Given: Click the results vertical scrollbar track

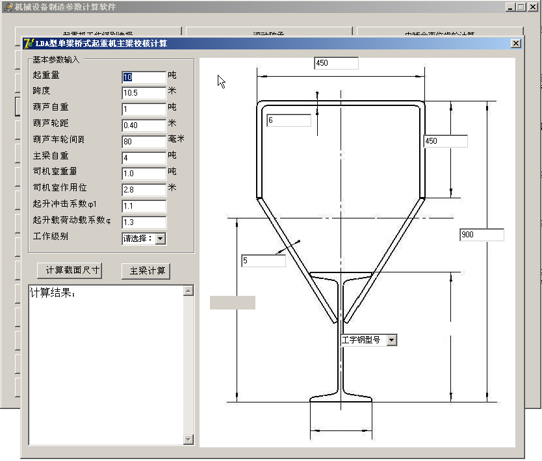Looking at the screenshot, I should pos(188,365).
